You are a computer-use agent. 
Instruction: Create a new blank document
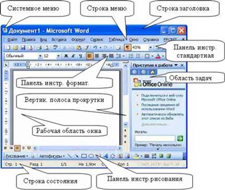pos(8,47)
